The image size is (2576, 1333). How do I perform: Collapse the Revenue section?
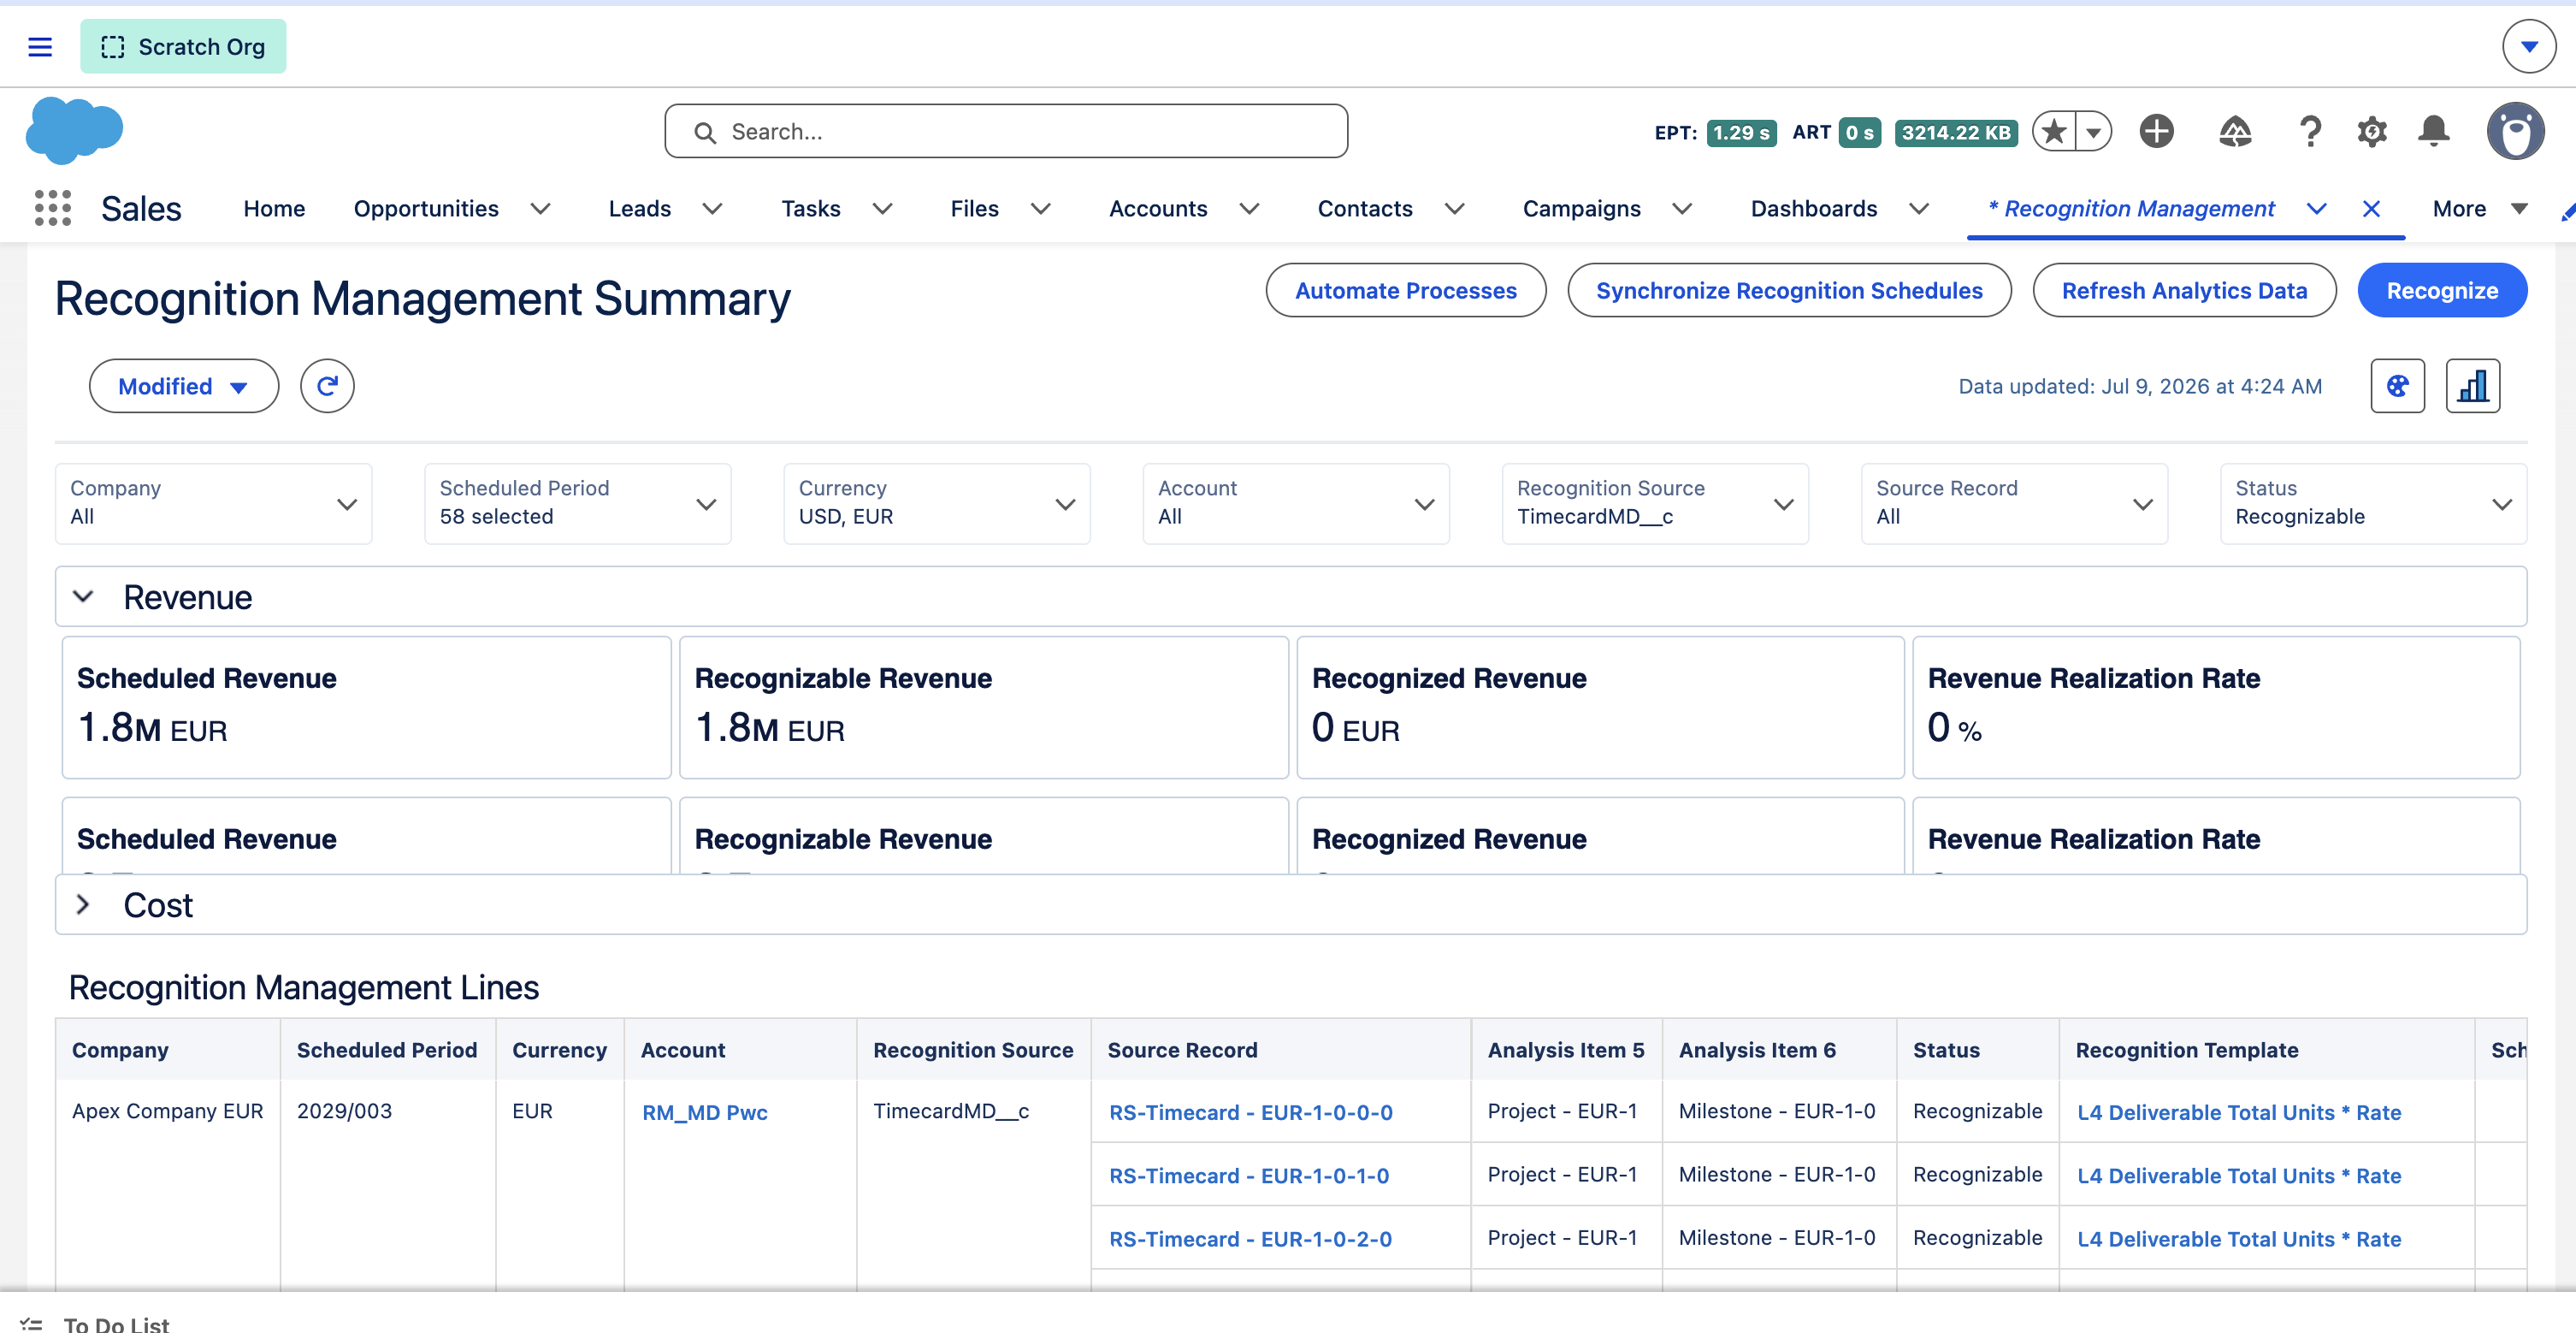coord(83,597)
